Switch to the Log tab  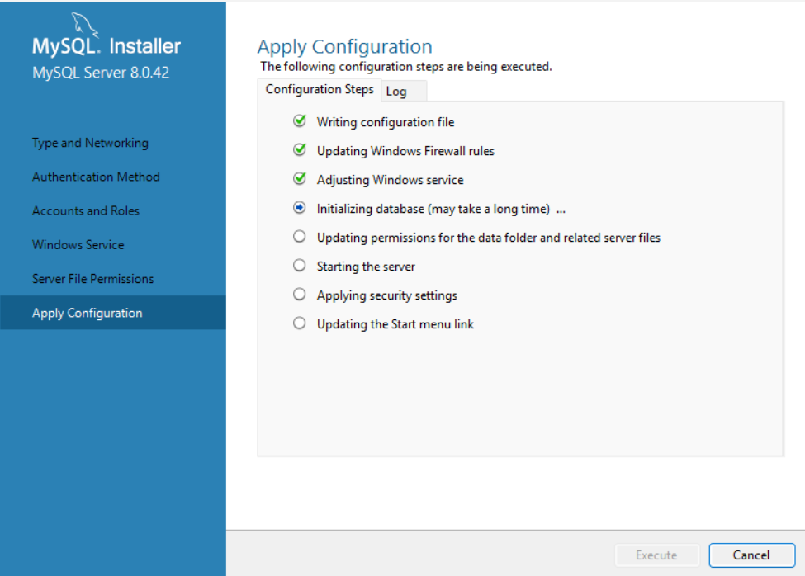[x=404, y=92]
